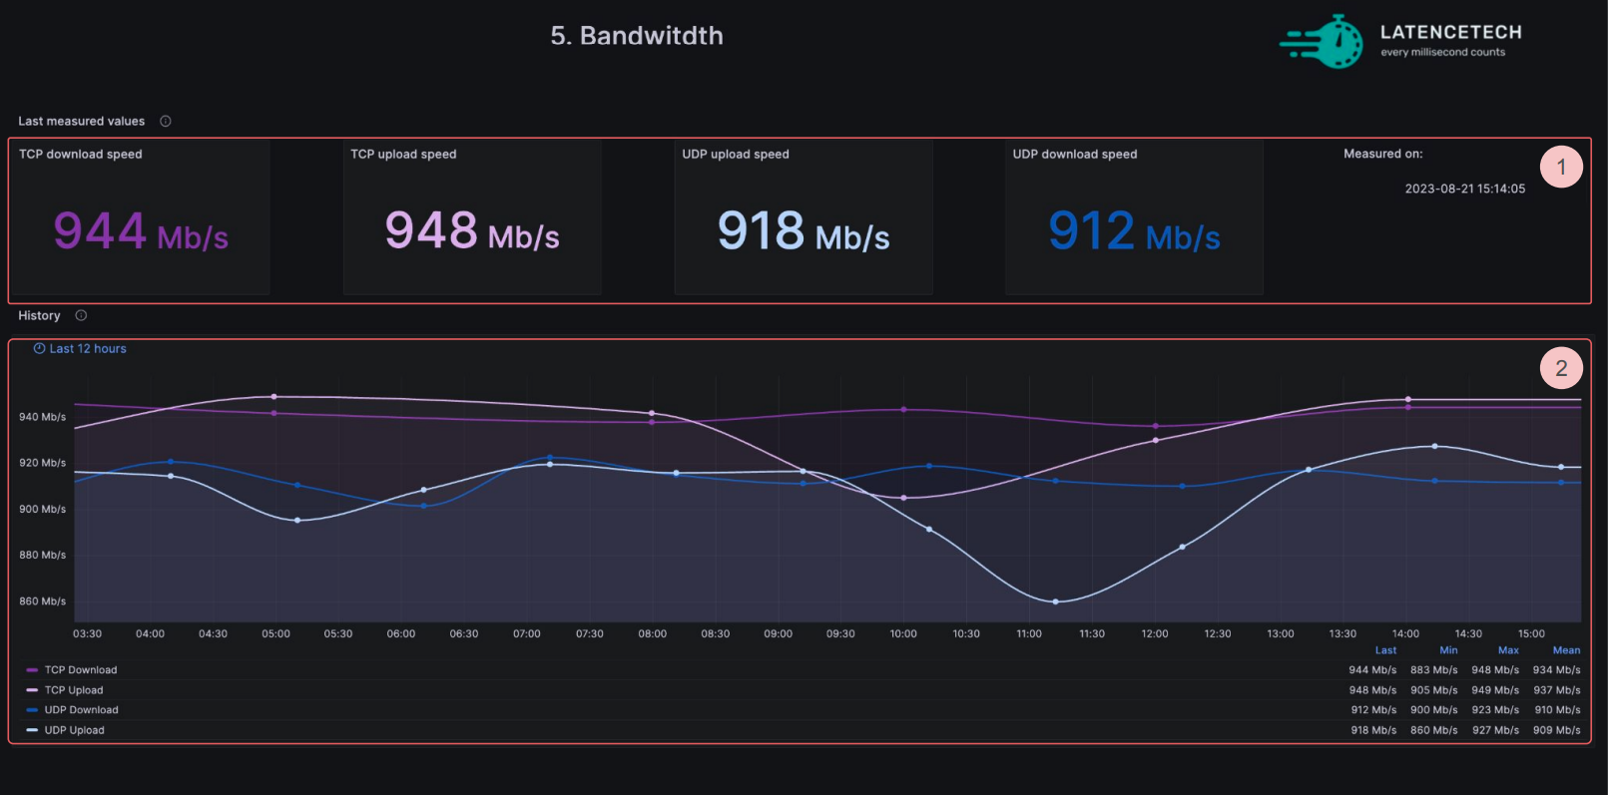Toggle the UDP Upload series label in legend
This screenshot has width=1608, height=795.
click(x=75, y=730)
